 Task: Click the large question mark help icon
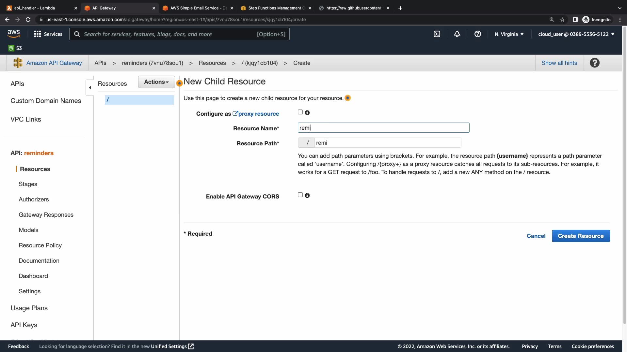click(x=594, y=63)
